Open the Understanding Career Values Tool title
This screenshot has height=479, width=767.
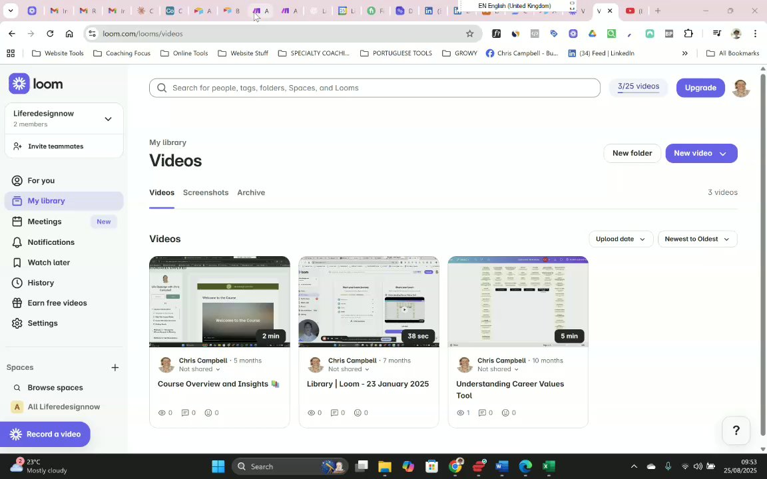[x=510, y=390]
